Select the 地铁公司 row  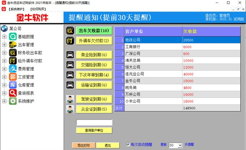click(x=177, y=40)
